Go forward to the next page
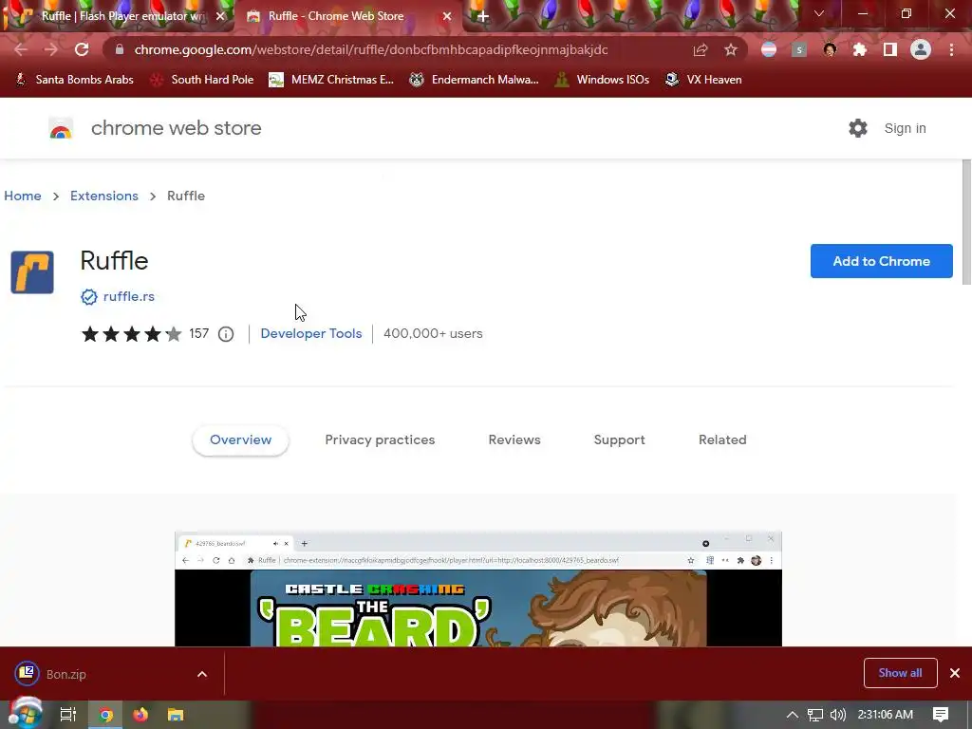The image size is (972, 729). [51, 49]
